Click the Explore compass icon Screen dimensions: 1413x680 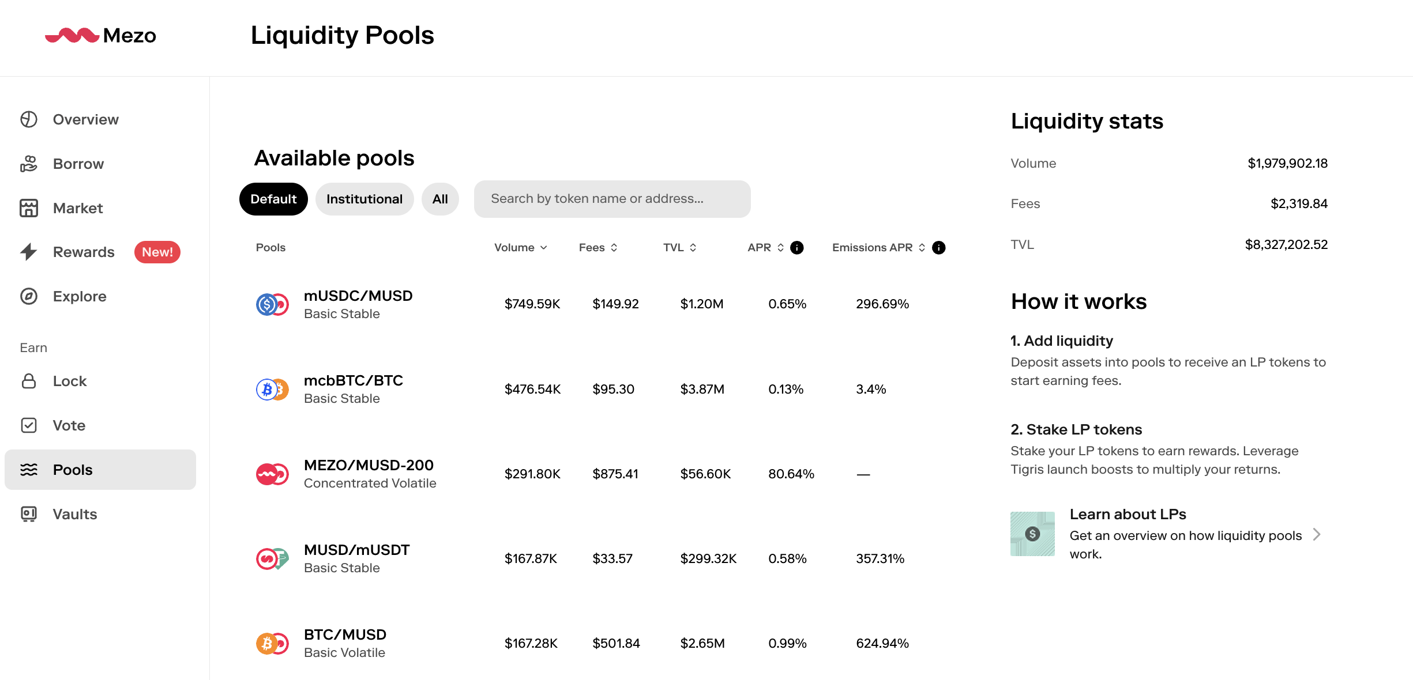click(x=29, y=296)
